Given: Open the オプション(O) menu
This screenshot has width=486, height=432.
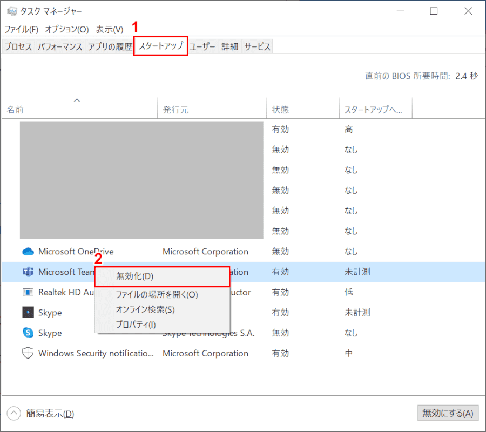Looking at the screenshot, I should pos(67,30).
